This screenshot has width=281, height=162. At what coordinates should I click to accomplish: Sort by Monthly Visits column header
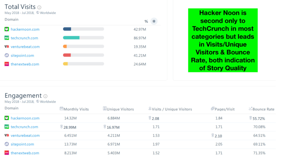(x=76, y=109)
